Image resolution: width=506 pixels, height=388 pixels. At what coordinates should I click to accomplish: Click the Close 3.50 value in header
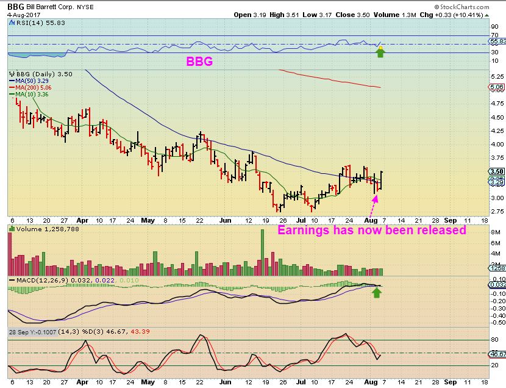click(353, 15)
